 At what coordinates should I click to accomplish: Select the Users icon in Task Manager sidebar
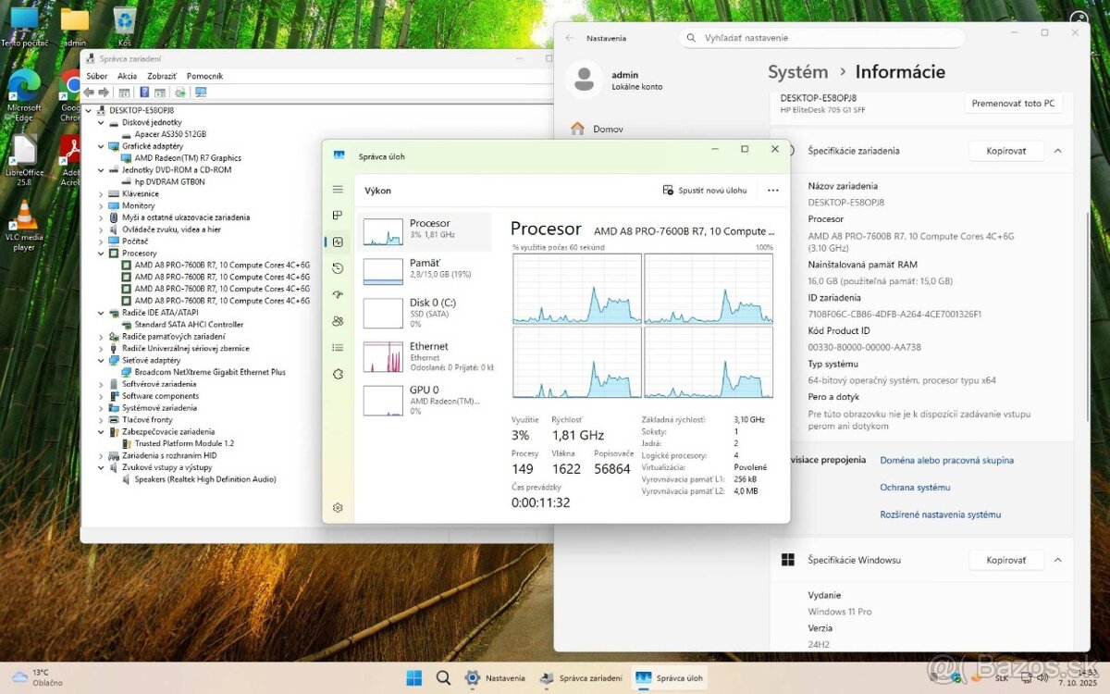coord(338,321)
